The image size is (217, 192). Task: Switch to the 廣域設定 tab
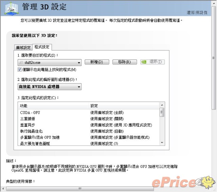tap(23, 48)
